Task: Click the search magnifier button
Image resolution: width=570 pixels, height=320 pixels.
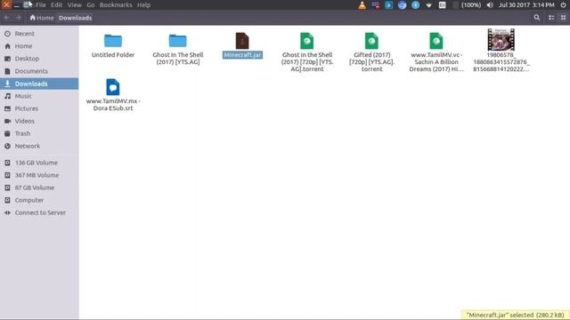Action: point(536,18)
